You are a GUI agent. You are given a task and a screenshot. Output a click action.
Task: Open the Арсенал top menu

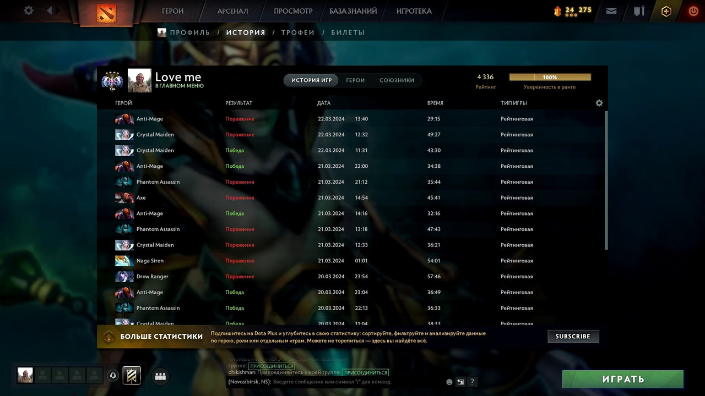(232, 11)
